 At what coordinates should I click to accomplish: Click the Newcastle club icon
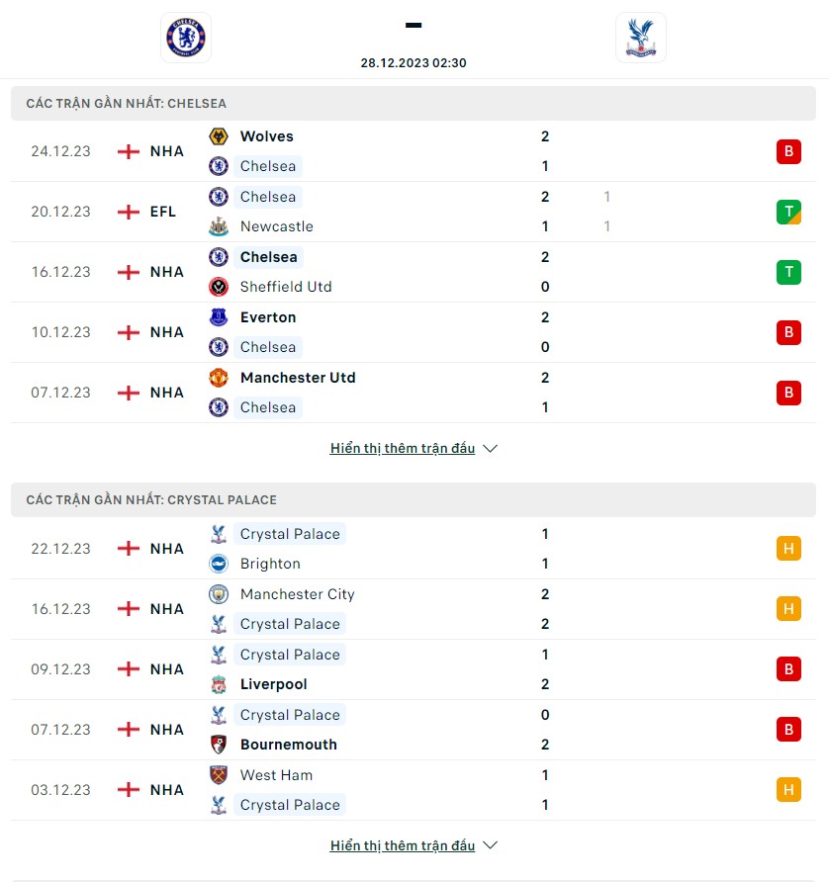[219, 226]
